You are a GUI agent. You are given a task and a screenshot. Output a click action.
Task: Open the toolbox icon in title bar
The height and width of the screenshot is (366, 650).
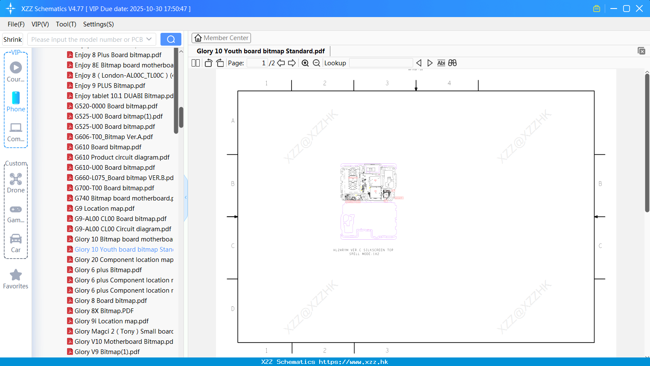(x=597, y=9)
